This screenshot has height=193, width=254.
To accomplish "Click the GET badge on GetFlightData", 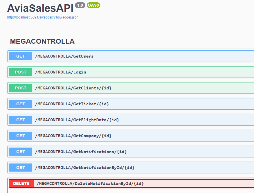I will pyautogui.click(x=20, y=120).
